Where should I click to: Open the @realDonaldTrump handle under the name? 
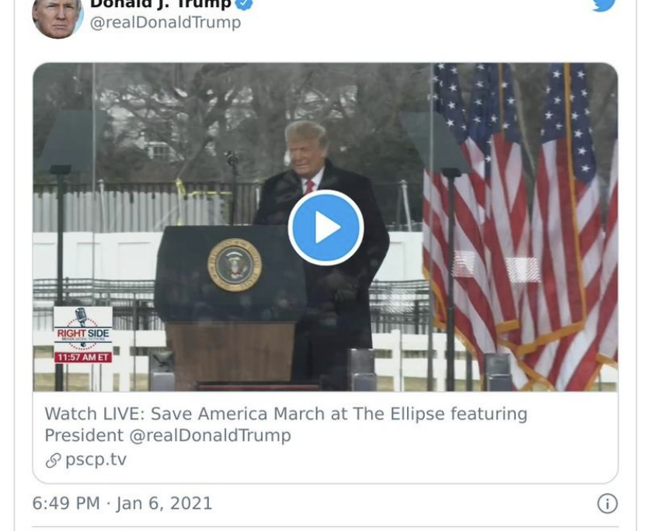tap(165, 23)
